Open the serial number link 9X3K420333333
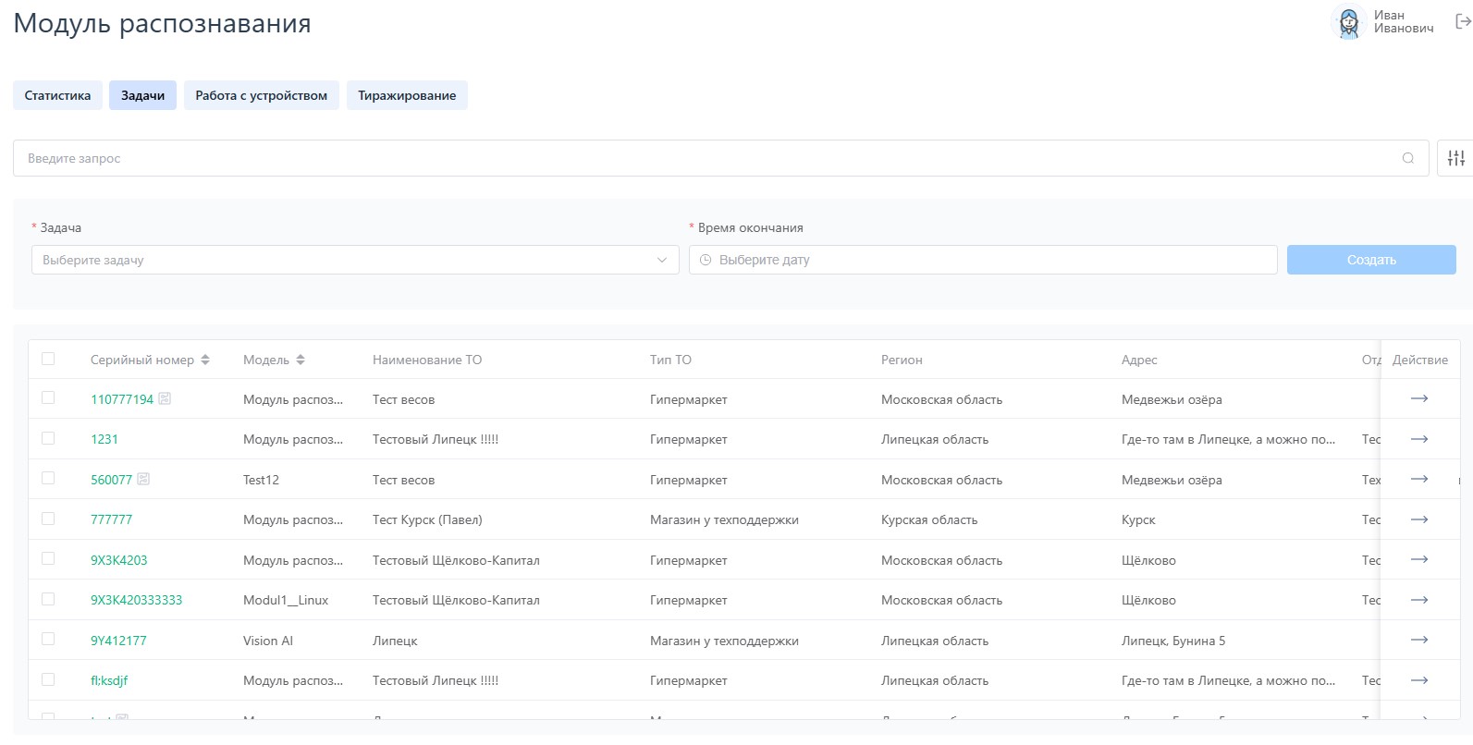The height and width of the screenshot is (745, 1473). [x=136, y=600]
